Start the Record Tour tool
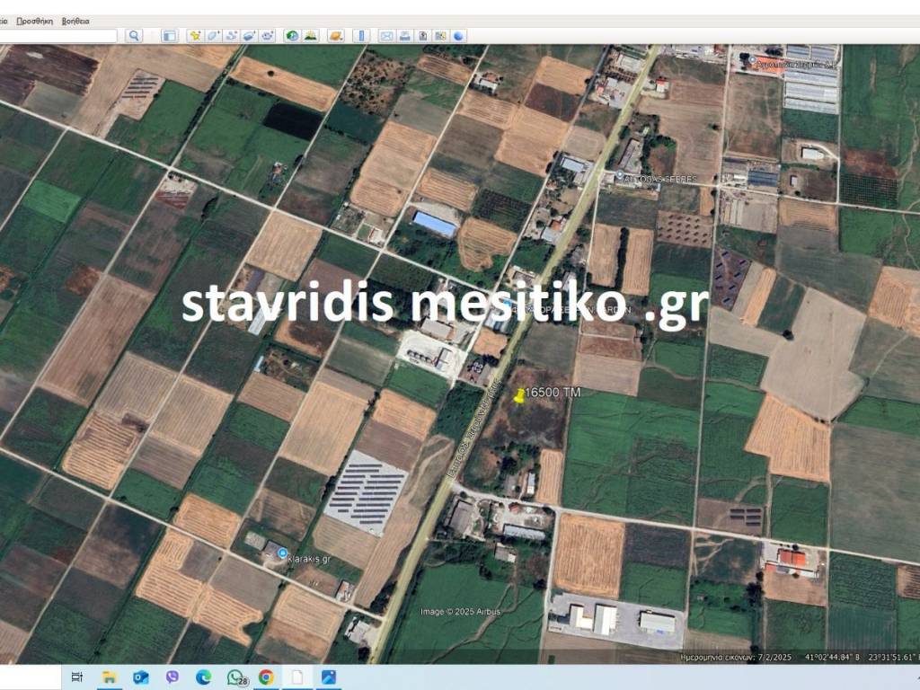This screenshot has height=690, width=920. (x=267, y=36)
